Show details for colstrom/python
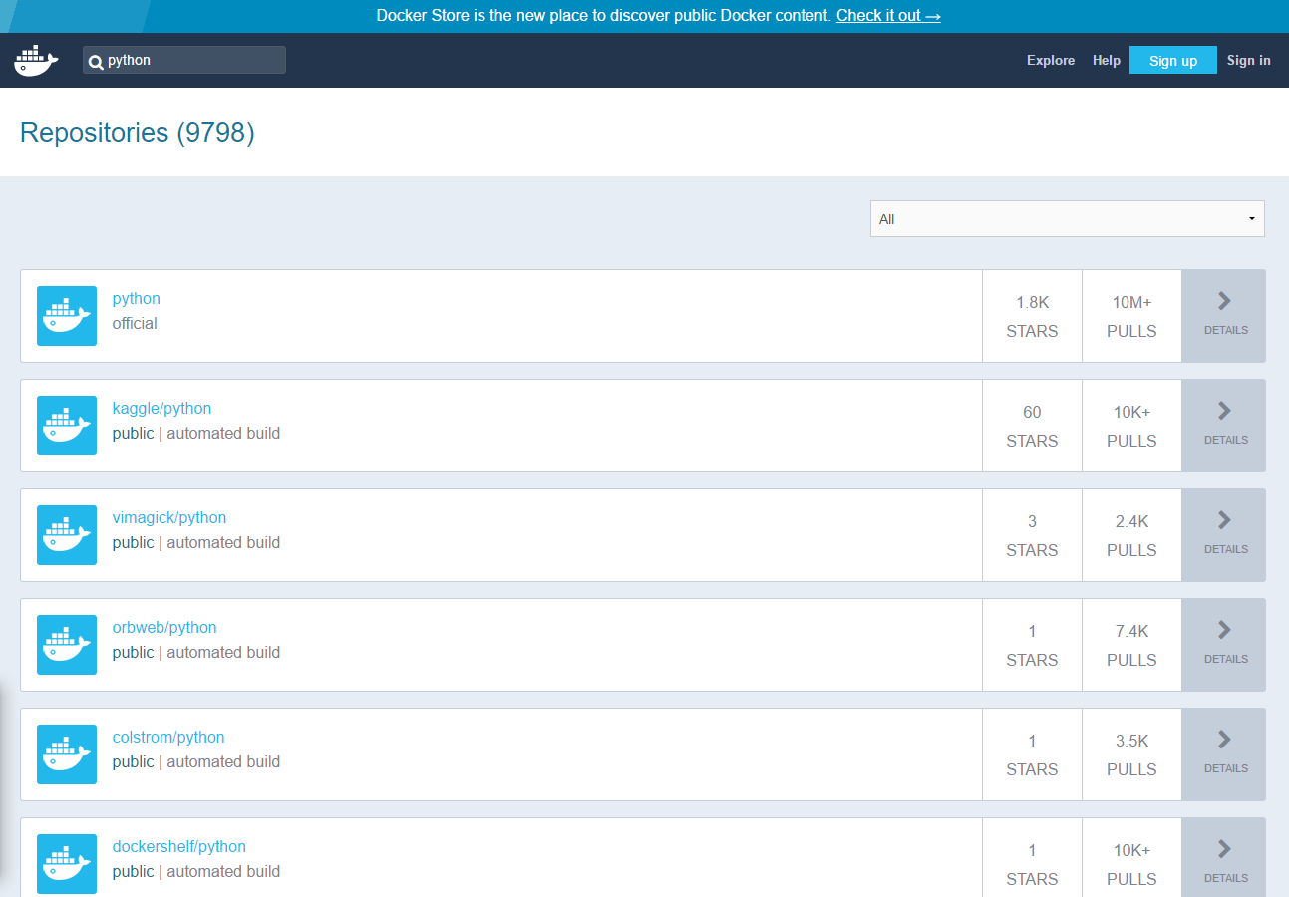Viewport: 1289px width, 897px height. (x=1224, y=754)
